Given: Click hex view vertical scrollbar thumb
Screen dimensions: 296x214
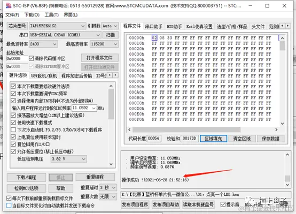Looking at the screenshot, I should click(x=282, y=46).
